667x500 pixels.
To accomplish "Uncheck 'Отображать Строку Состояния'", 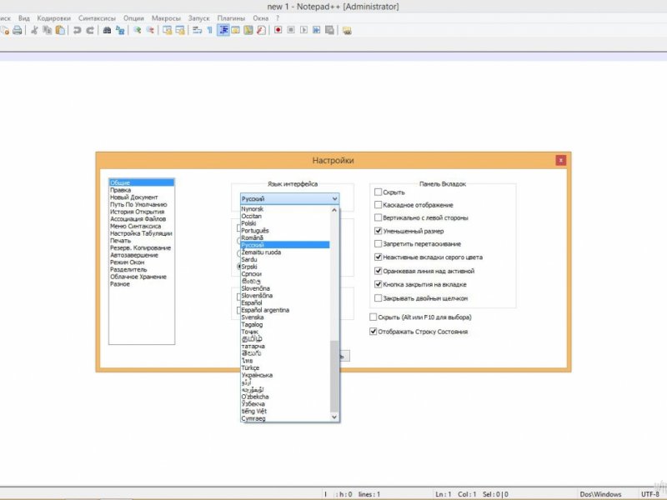I will pyautogui.click(x=373, y=332).
